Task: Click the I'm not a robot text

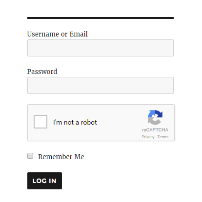Action: point(75,122)
